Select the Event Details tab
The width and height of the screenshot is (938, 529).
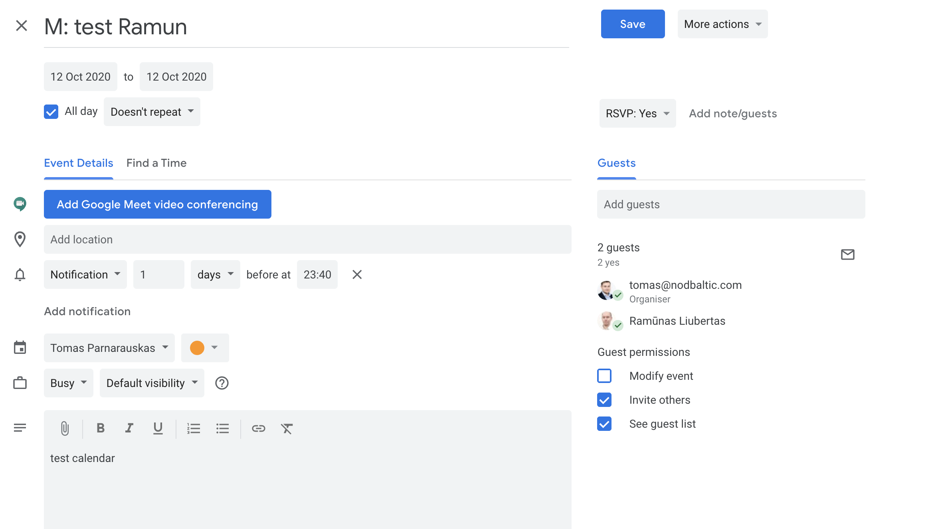[78, 163]
